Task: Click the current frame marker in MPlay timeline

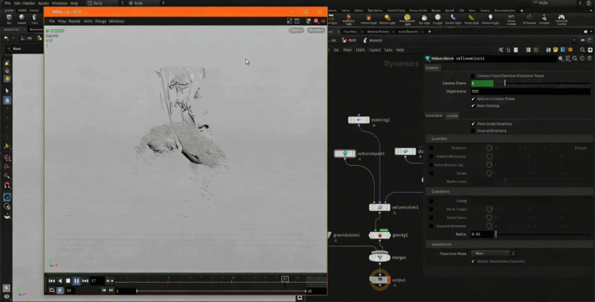Action: [x=285, y=279]
